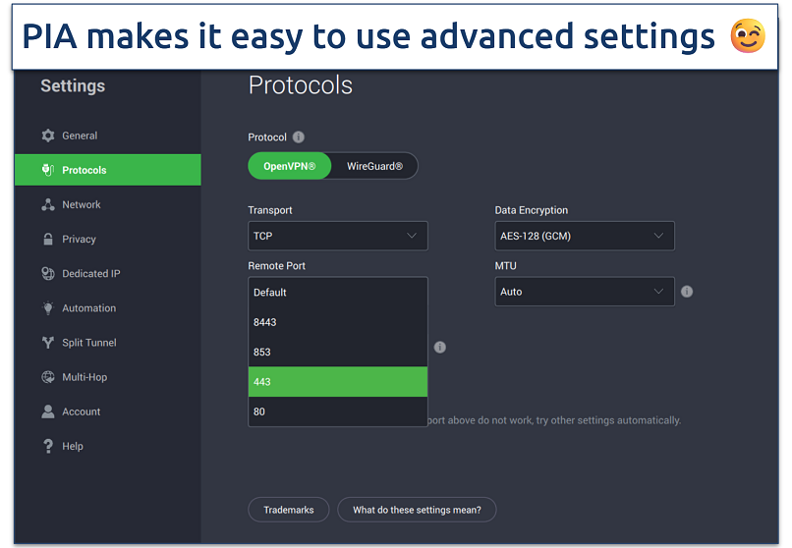Open 'What do these settings mean?'

click(x=417, y=510)
